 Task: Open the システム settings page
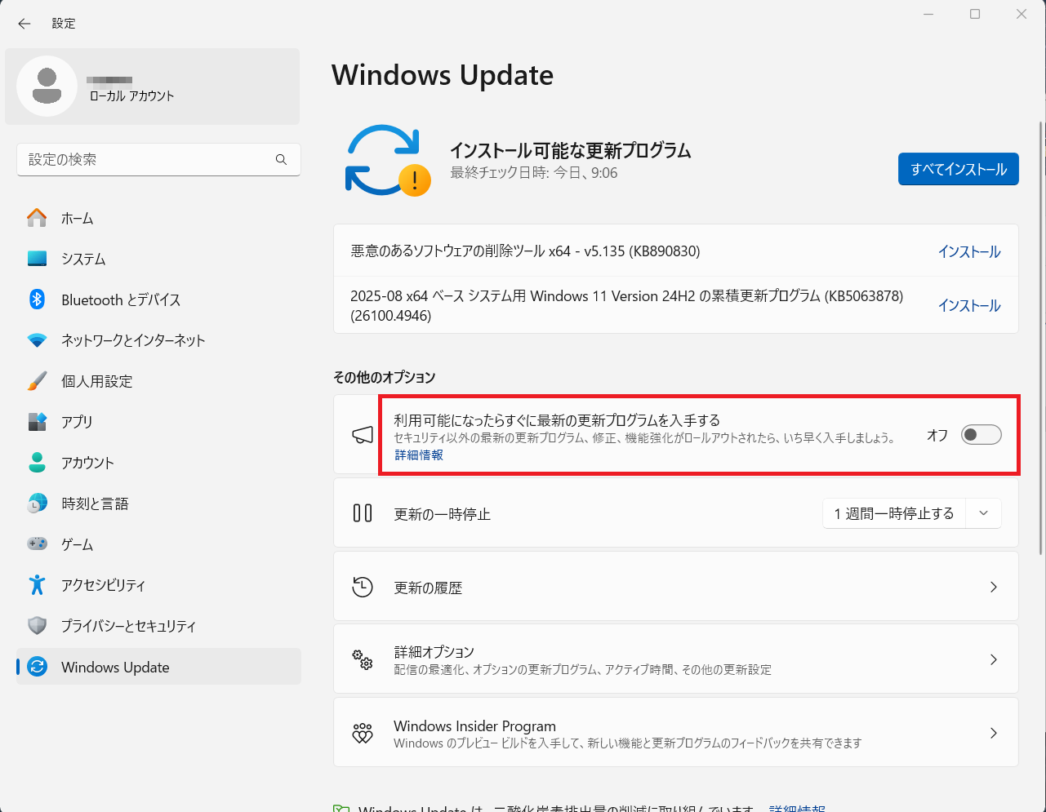coord(158,259)
